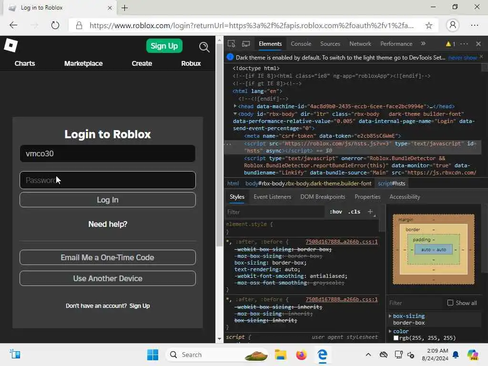Close the DevTools panel
The width and height of the screenshot is (488, 366).
pos(478,44)
